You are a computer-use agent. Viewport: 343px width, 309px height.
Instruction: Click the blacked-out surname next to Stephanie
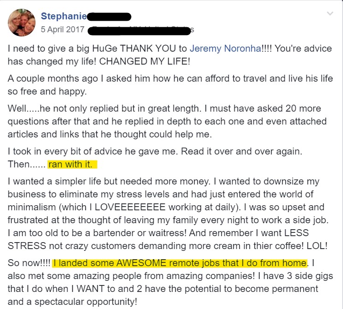pos(109,17)
